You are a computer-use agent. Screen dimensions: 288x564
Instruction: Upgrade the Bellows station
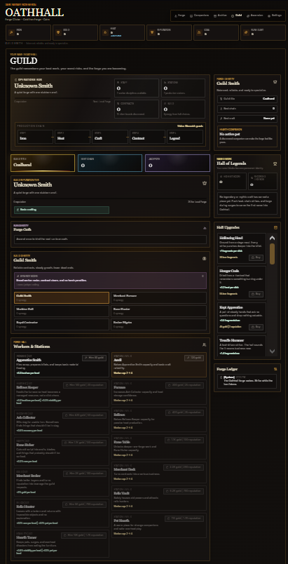(184, 412)
